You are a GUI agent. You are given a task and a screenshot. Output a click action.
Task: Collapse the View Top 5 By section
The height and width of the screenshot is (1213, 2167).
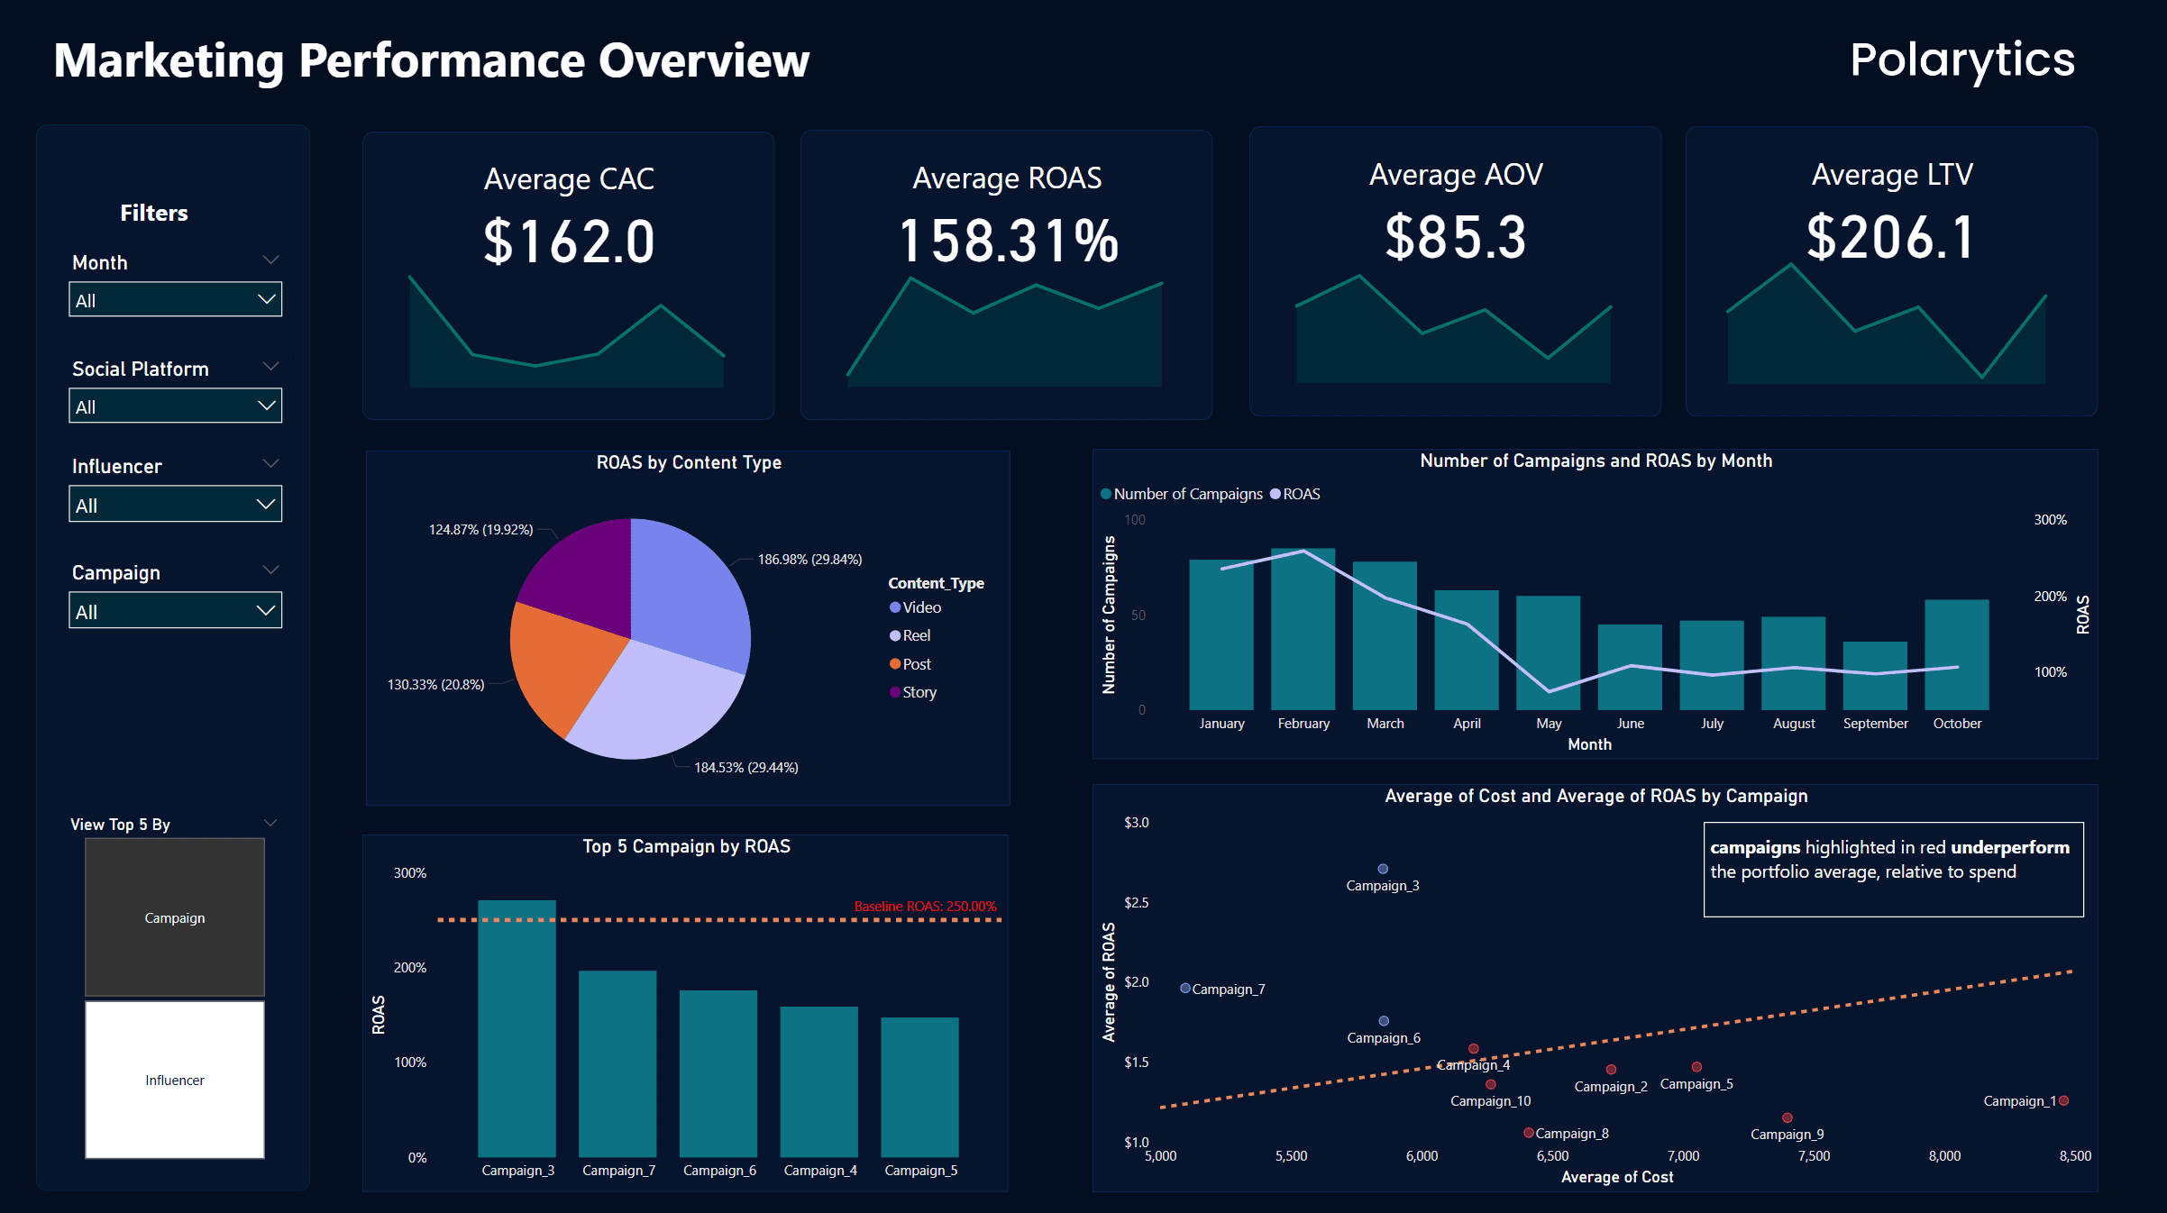pyautogui.click(x=270, y=822)
